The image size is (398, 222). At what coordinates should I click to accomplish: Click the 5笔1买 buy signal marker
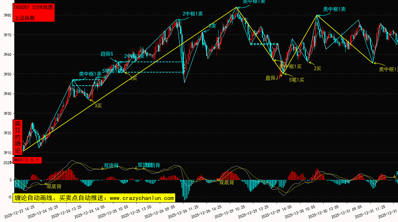click(297, 80)
